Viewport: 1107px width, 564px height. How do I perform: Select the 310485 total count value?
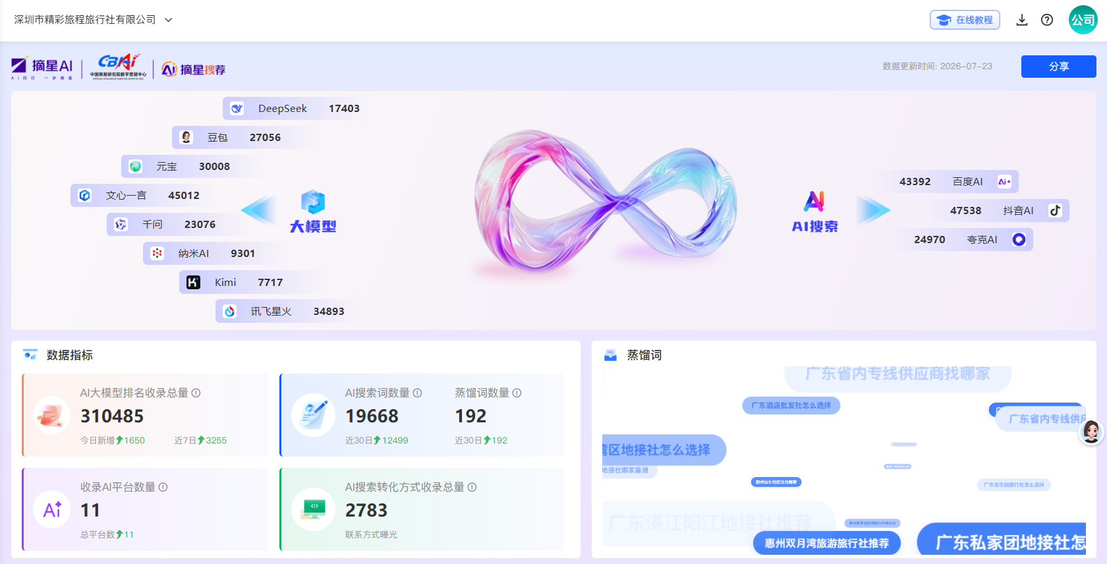pos(112,416)
